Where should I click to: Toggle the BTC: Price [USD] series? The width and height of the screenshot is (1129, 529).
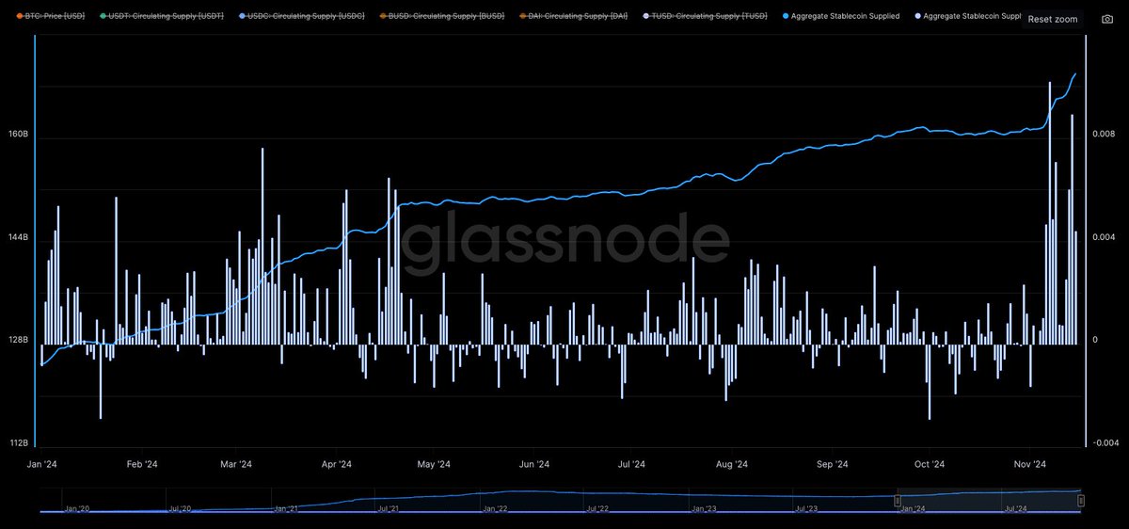point(51,16)
